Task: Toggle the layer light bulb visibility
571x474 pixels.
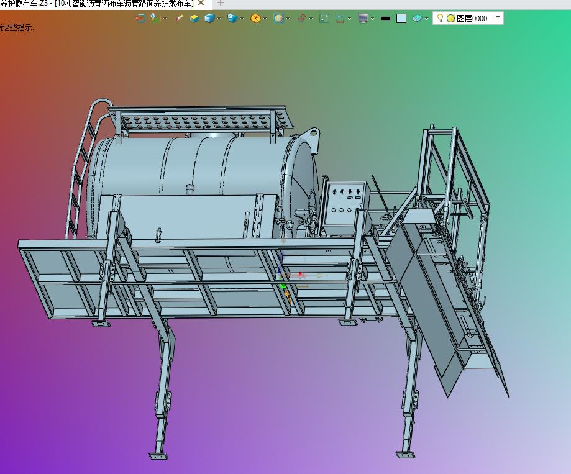Action: [x=441, y=19]
